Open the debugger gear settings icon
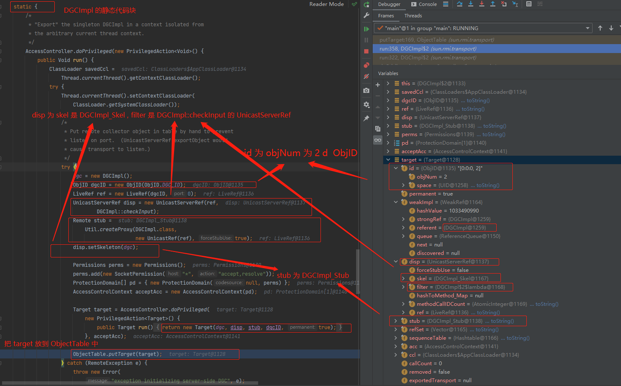Image resolution: width=621 pixels, height=386 pixels. coord(366,104)
